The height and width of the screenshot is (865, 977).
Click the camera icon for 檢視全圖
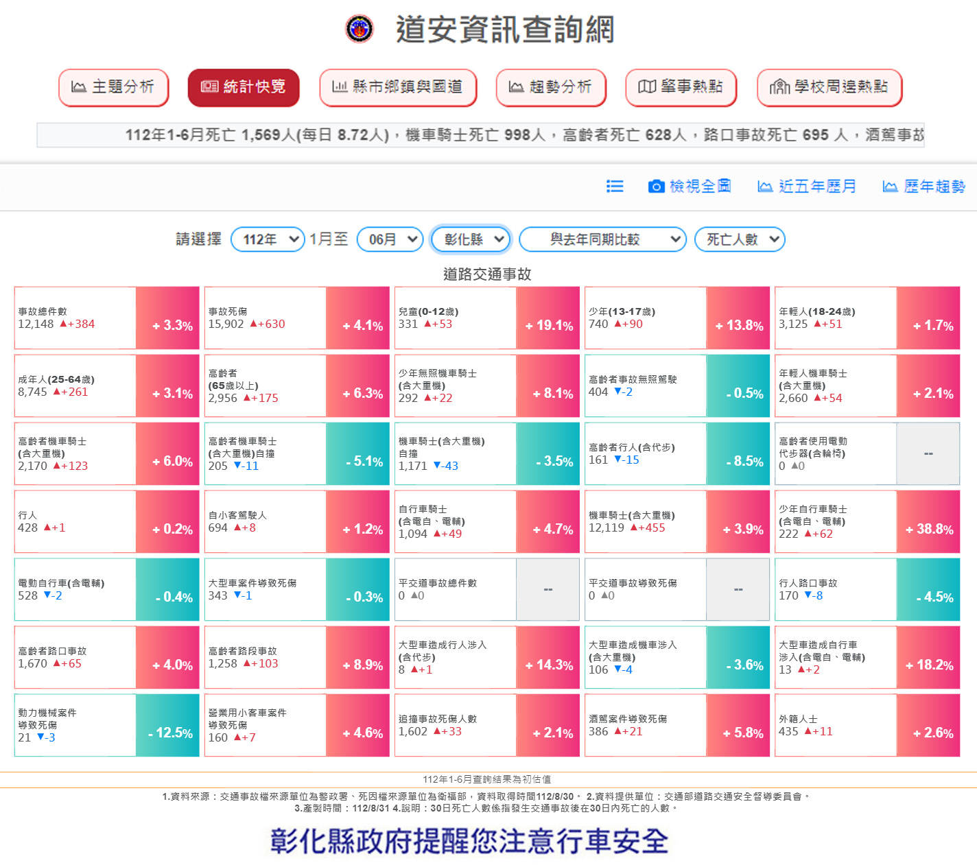click(656, 187)
